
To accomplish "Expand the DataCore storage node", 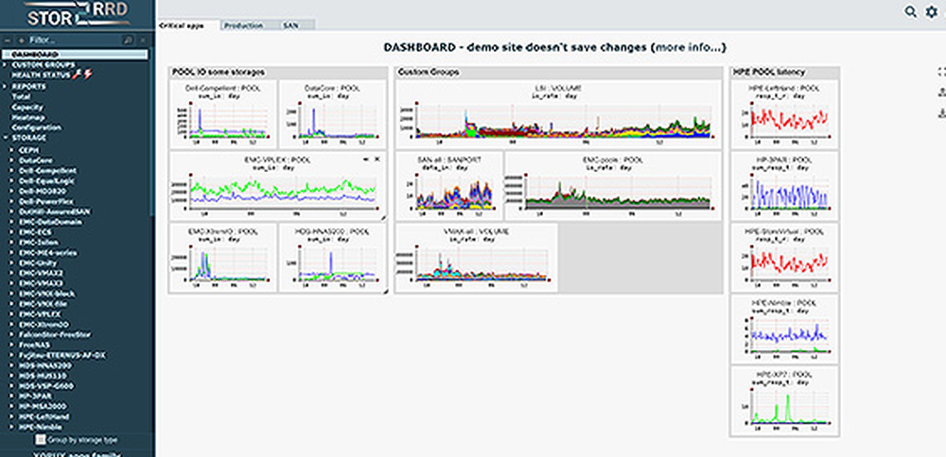I will point(12,161).
